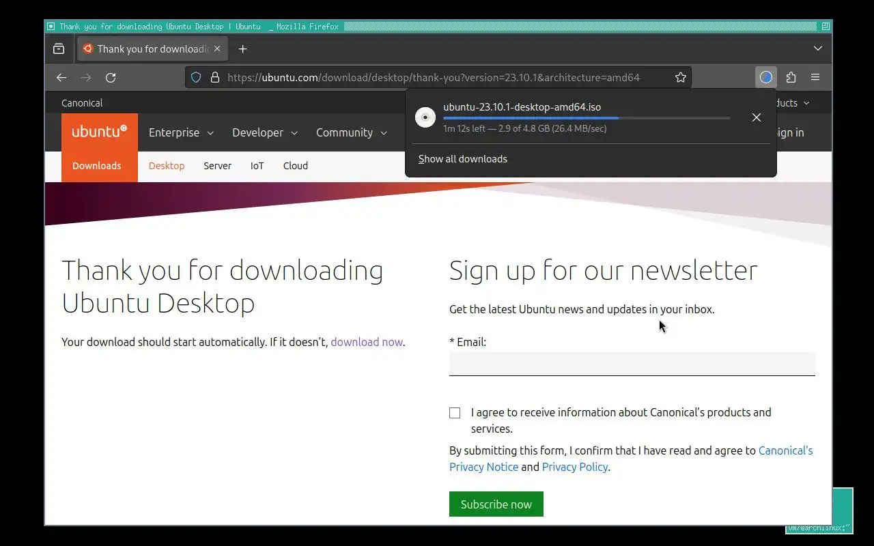
Task: Open the tracking protection shield icon
Action: [x=196, y=77]
